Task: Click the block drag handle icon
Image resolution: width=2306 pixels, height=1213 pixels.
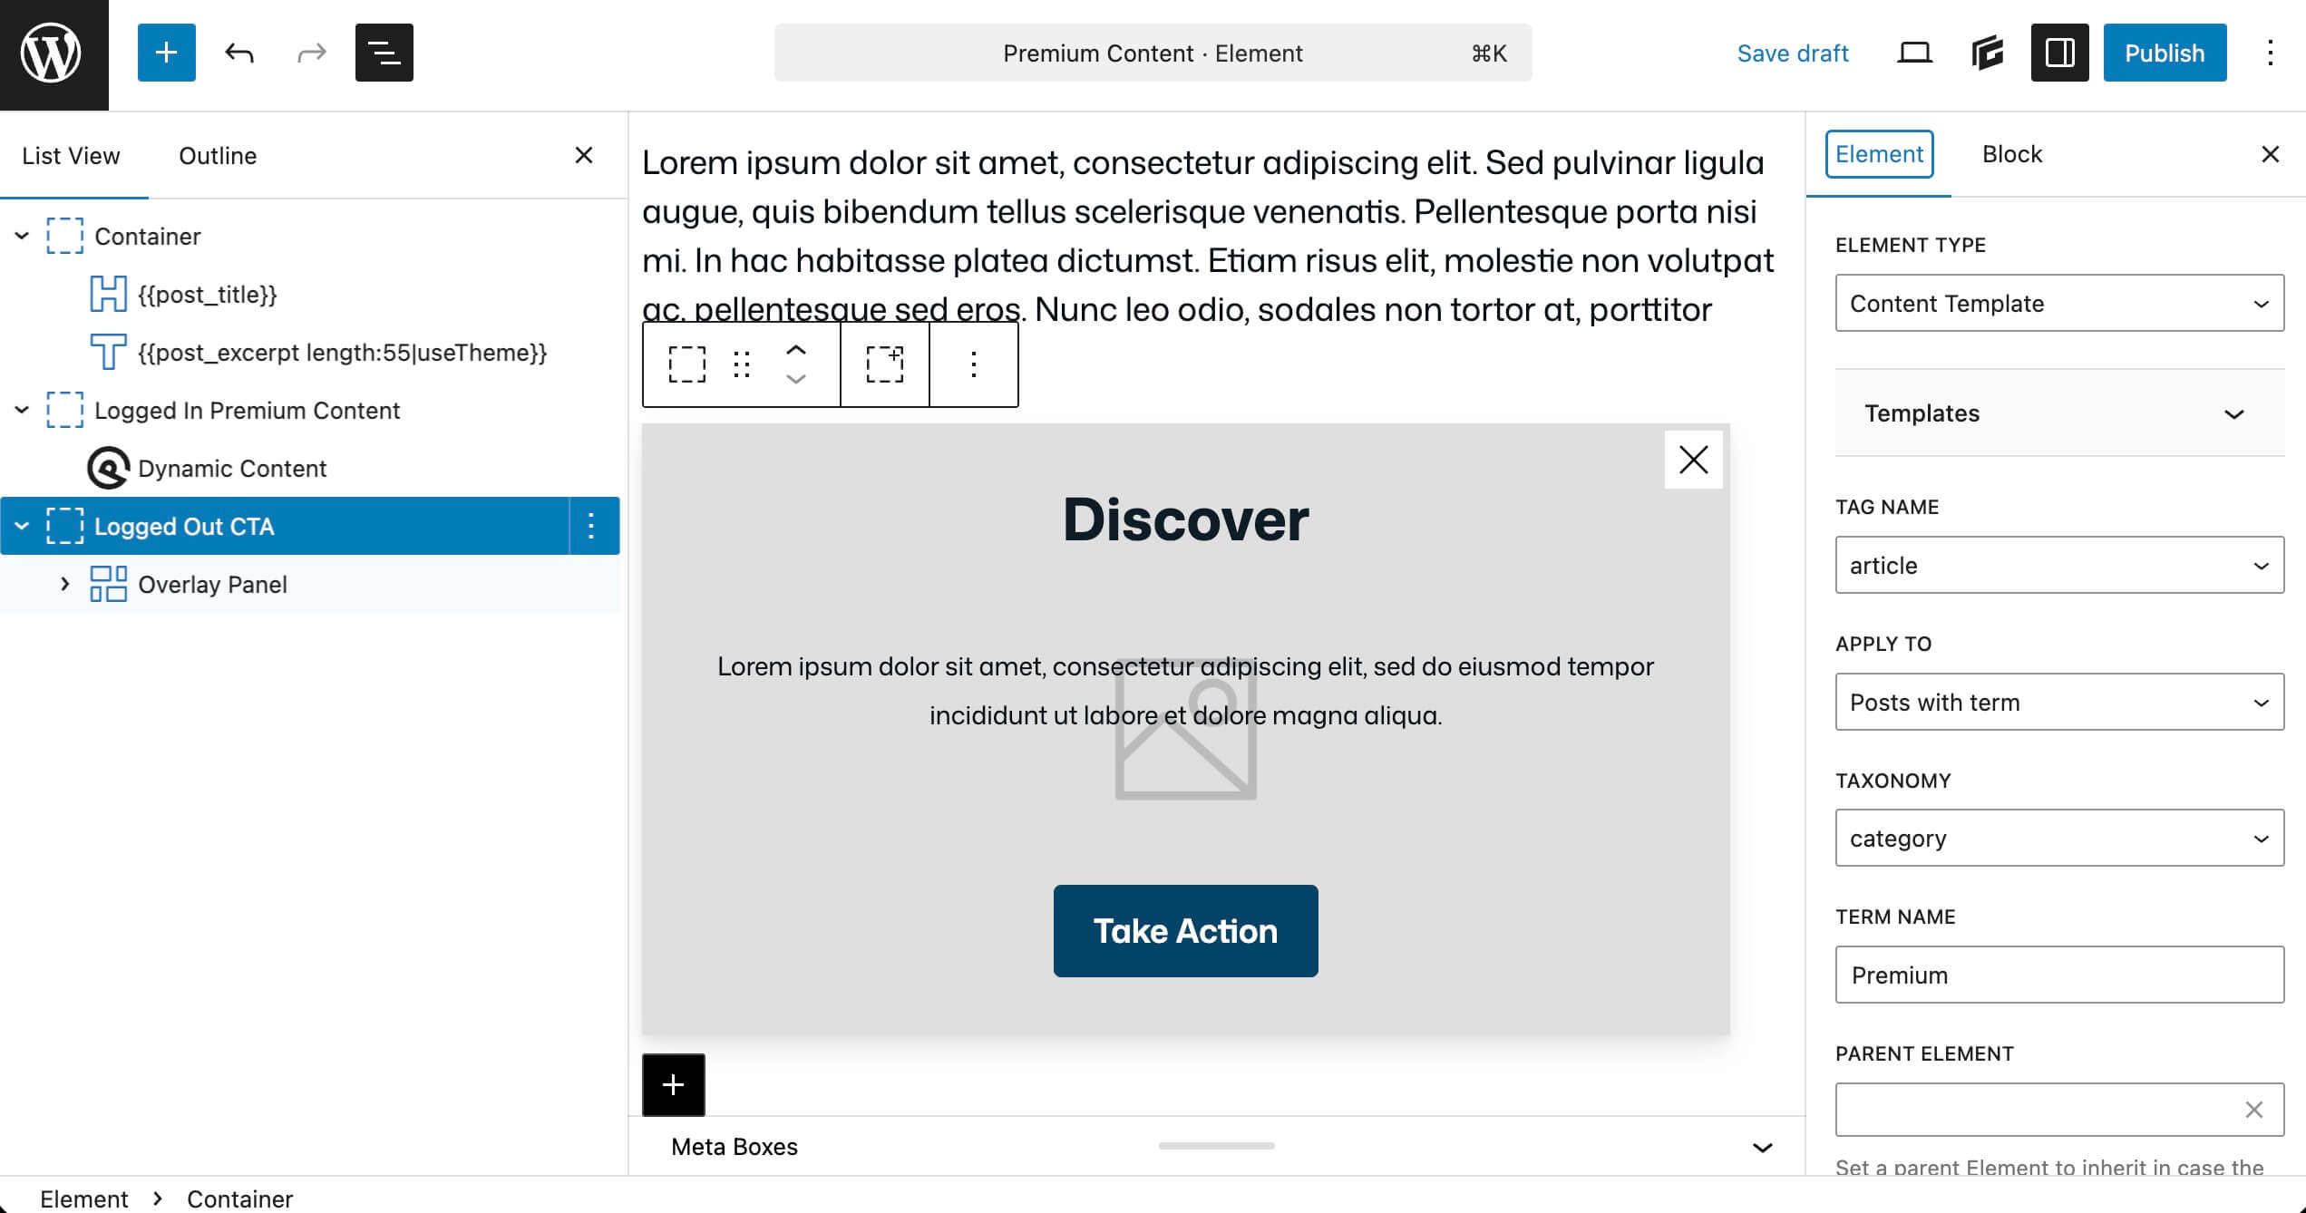Action: (742, 364)
